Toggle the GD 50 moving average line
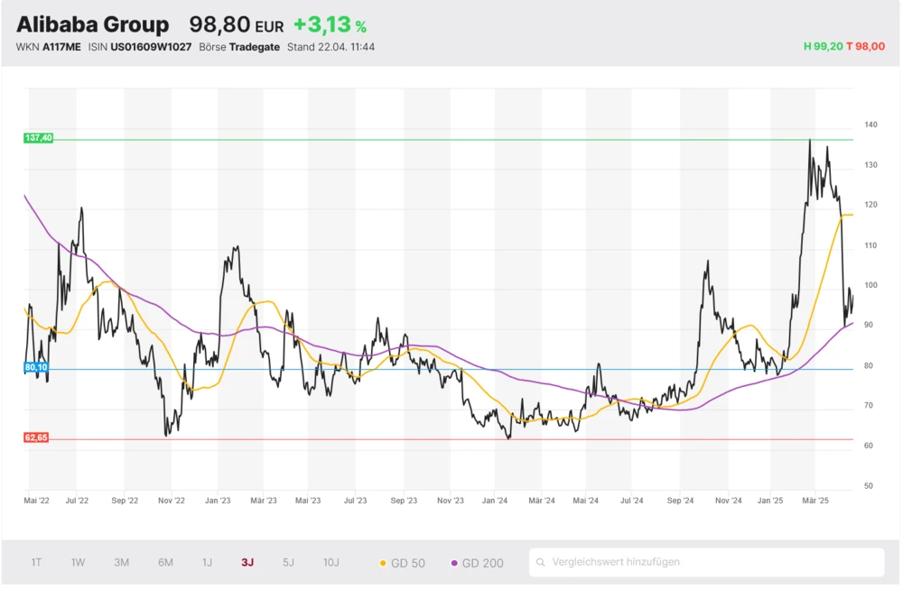The height and width of the screenshot is (589, 903). [x=403, y=563]
